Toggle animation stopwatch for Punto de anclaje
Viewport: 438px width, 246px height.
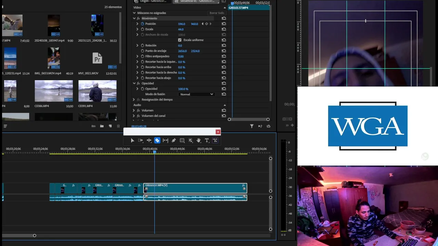tap(142, 51)
